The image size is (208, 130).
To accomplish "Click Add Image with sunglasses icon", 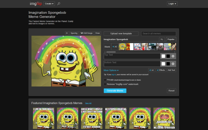I will [86, 33].
